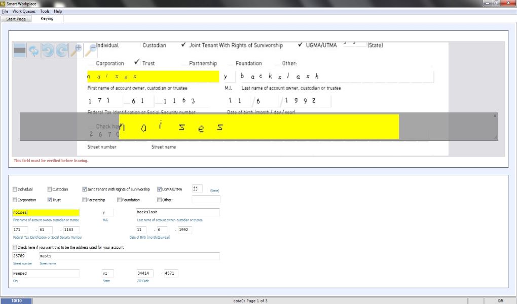Open the Tools menu
This screenshot has width=517, height=304.
tap(45, 11)
